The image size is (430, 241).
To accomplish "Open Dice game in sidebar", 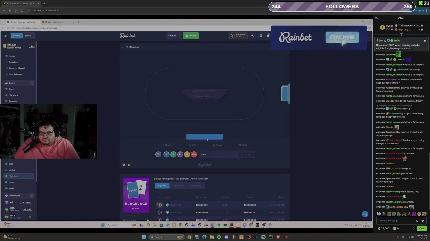I will click(x=11, y=164).
